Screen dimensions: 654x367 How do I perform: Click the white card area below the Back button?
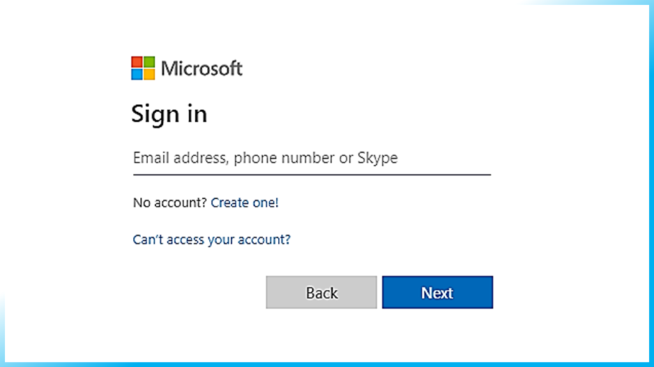[x=321, y=335]
